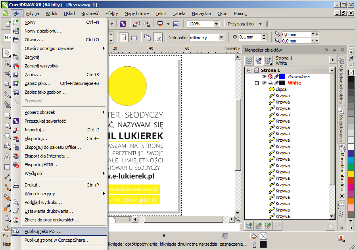Select the Rectangle tool in the toolbox

tap(7, 115)
